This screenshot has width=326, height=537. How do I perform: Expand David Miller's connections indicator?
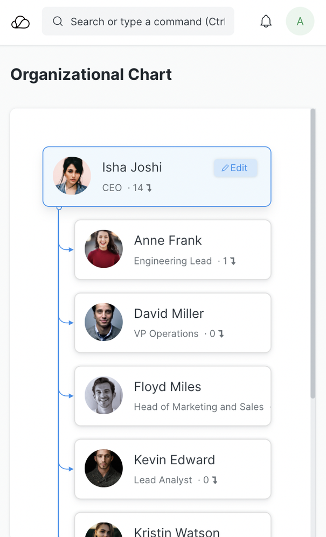point(217,334)
